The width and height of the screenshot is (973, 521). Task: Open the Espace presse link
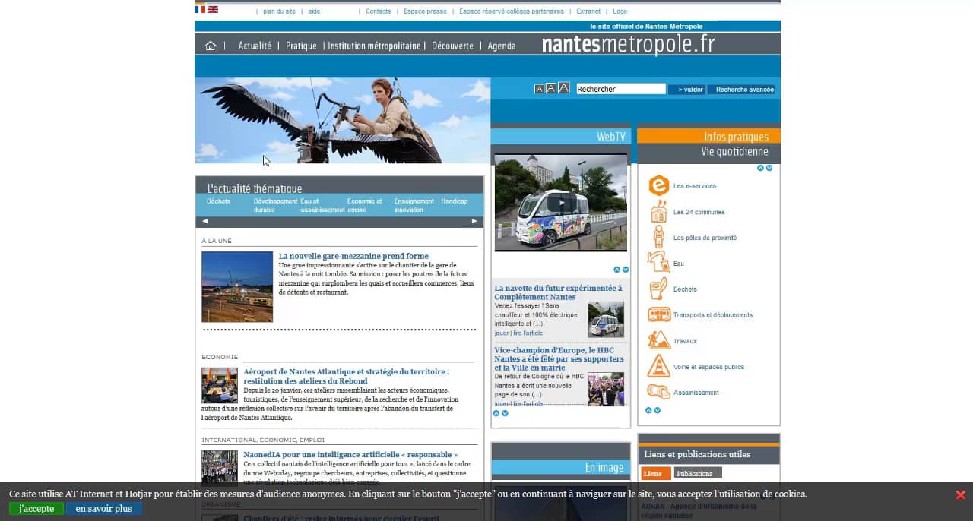pyautogui.click(x=425, y=11)
